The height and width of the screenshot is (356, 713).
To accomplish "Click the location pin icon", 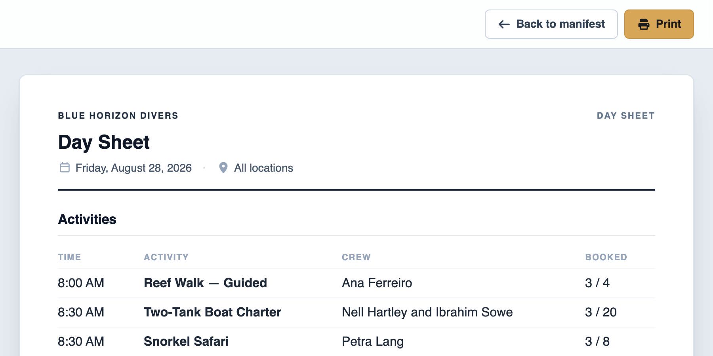I will pos(223,168).
